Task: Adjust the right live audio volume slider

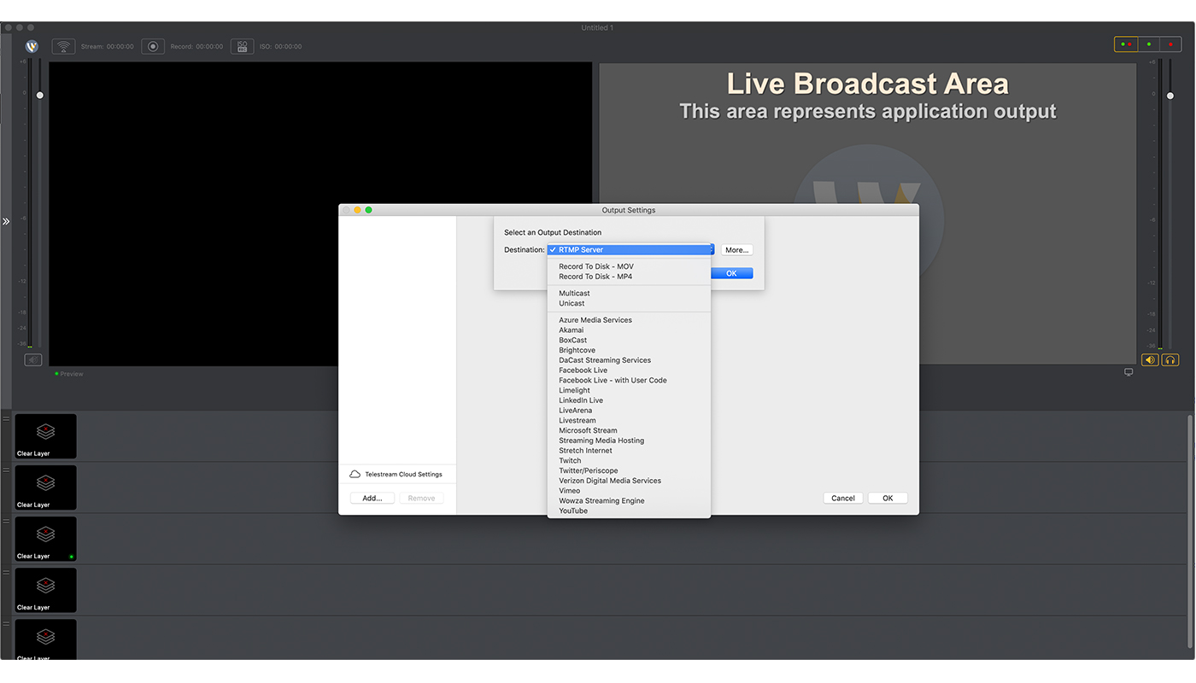Action: 1170,95
